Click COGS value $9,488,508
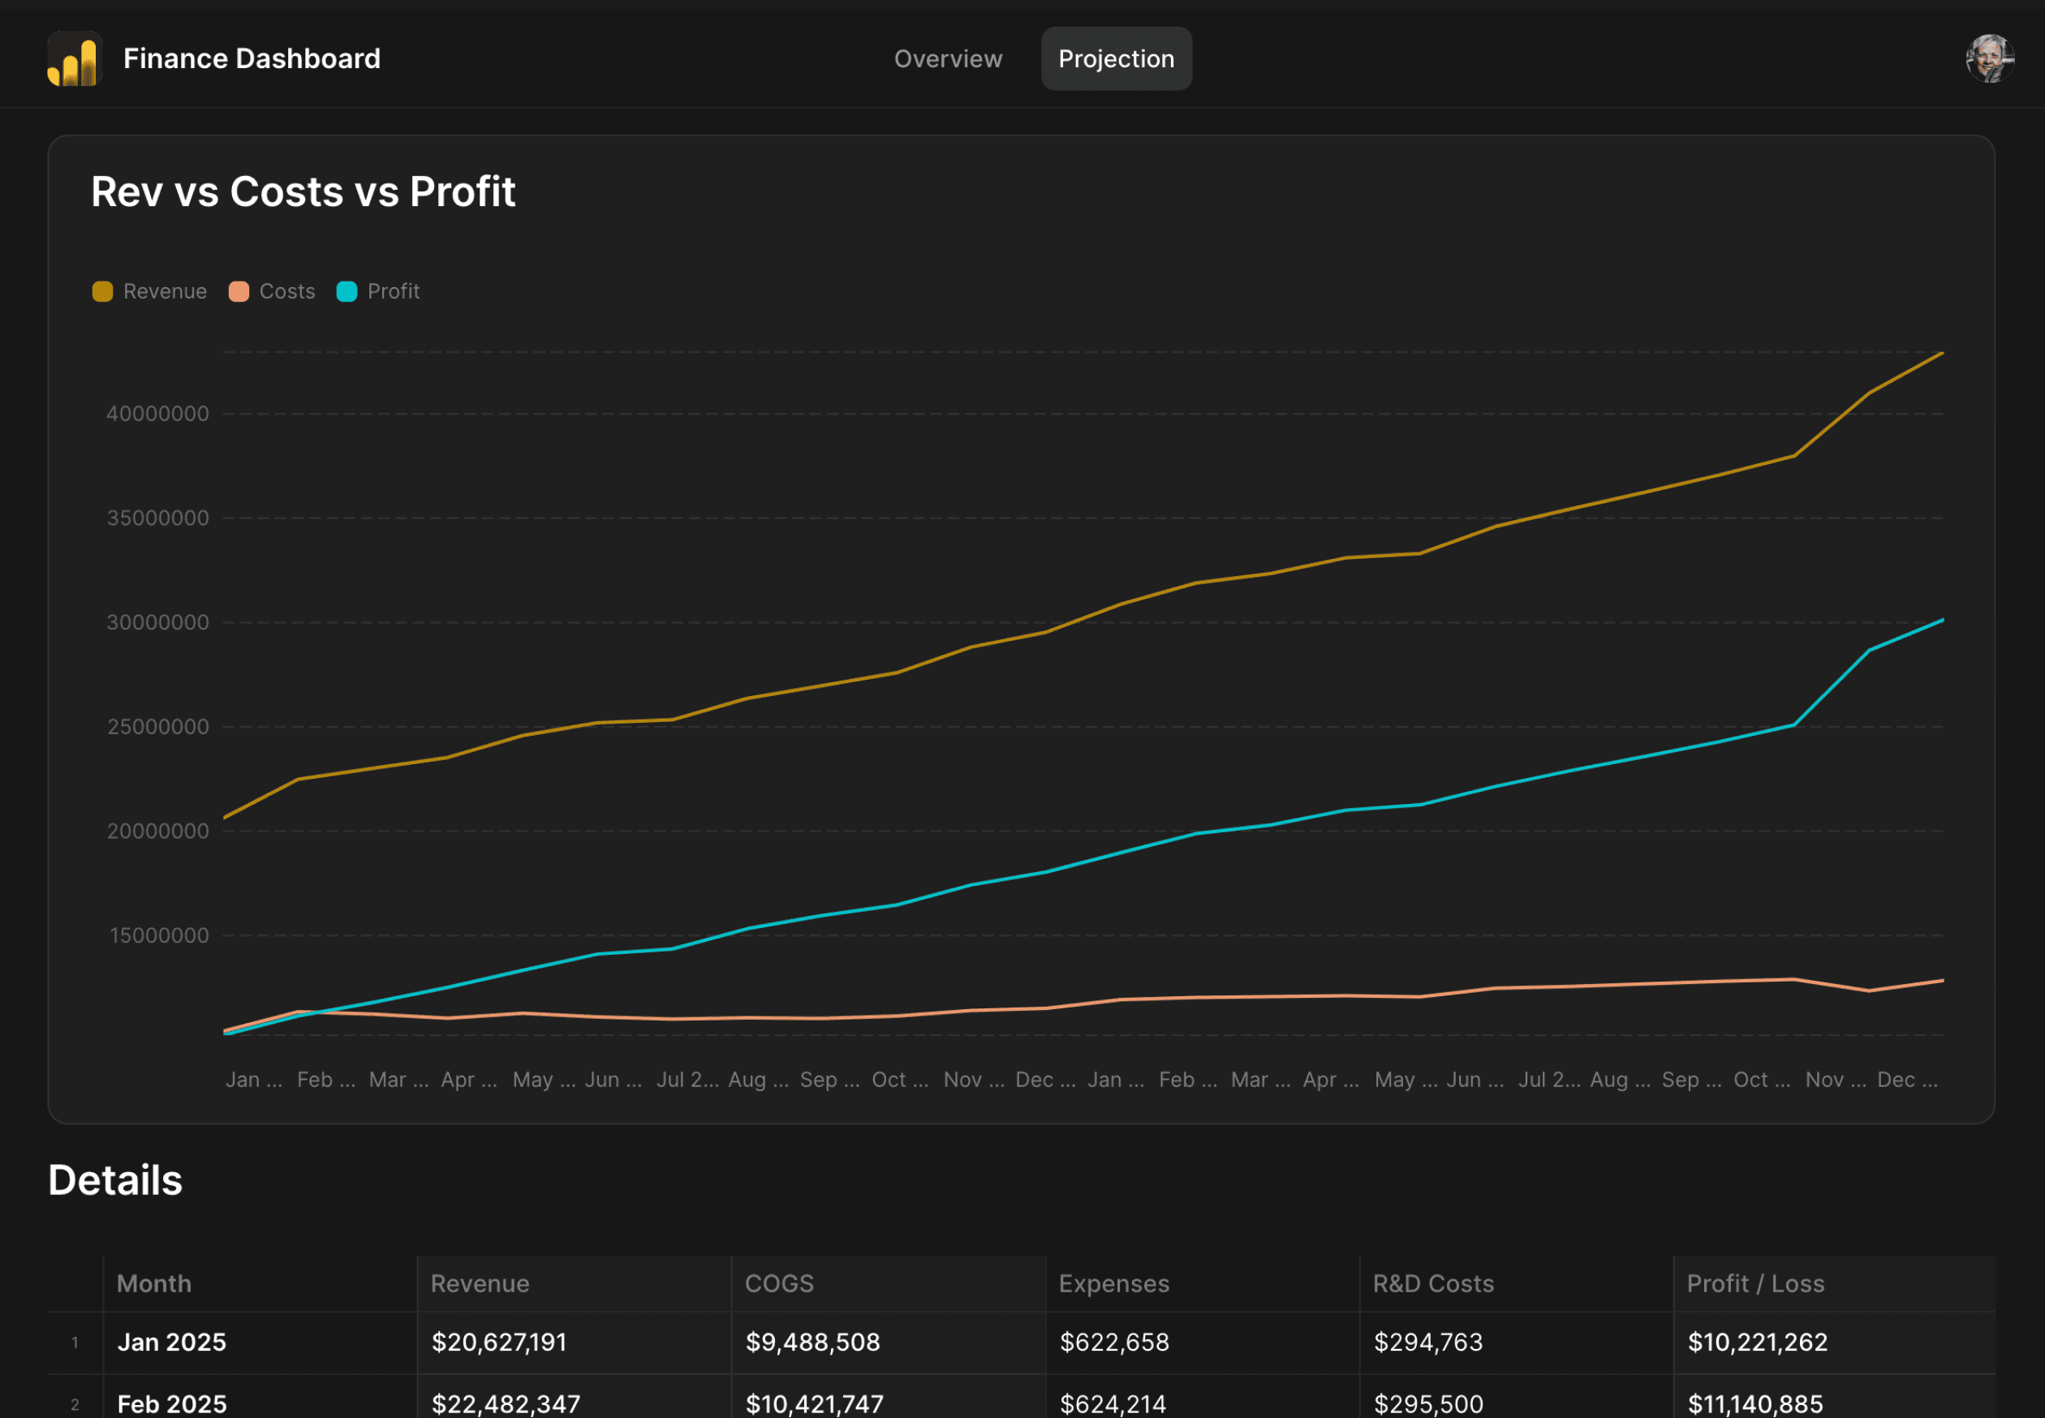 [813, 1343]
